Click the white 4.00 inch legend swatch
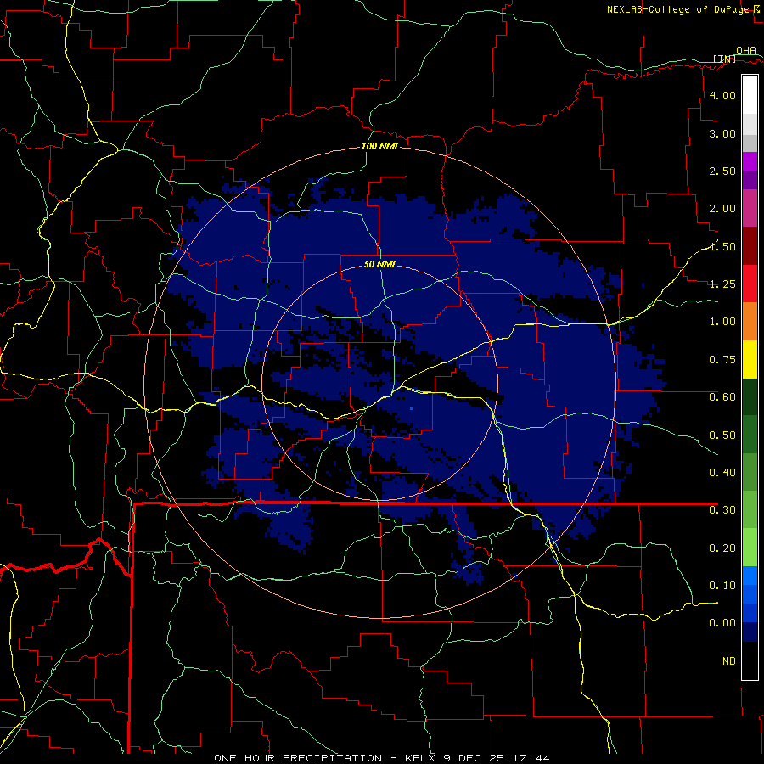 750,95
